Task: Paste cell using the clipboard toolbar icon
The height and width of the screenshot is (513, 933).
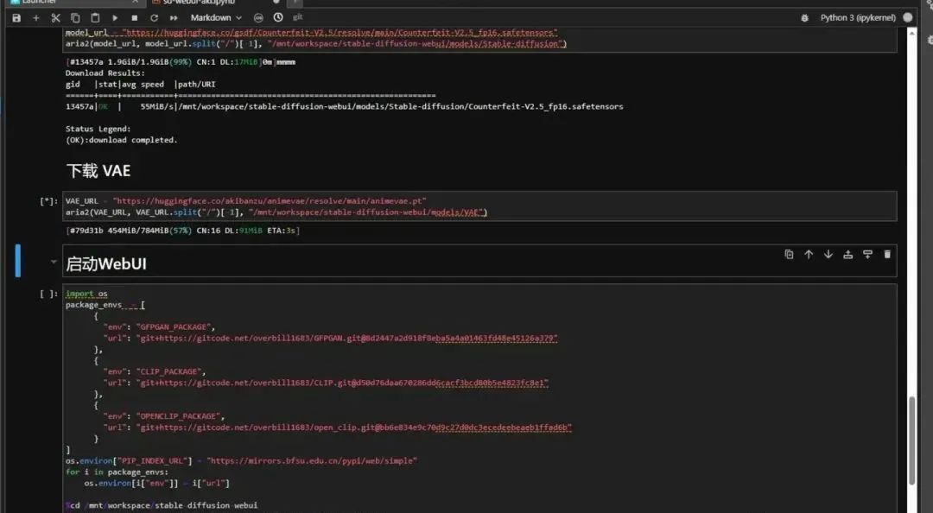Action: coord(95,18)
